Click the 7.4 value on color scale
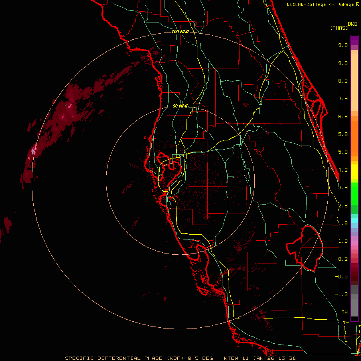Screen dimensions: 361x361 [343, 99]
